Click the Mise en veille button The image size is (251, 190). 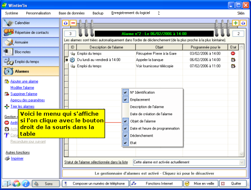coord(201,184)
